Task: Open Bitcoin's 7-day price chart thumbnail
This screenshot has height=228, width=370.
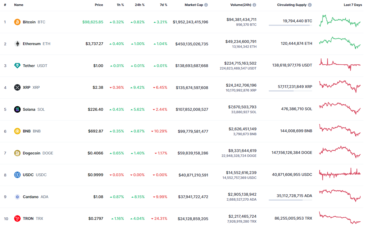Action: click(340, 21)
